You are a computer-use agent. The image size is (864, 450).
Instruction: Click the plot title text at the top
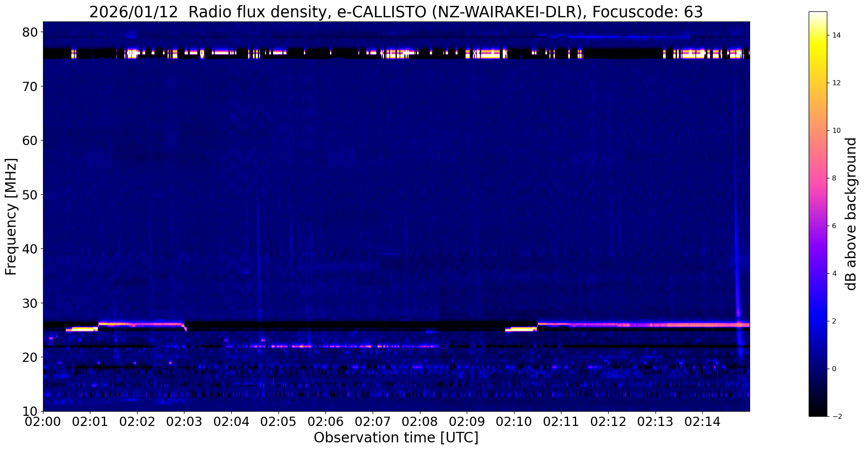[x=396, y=12]
